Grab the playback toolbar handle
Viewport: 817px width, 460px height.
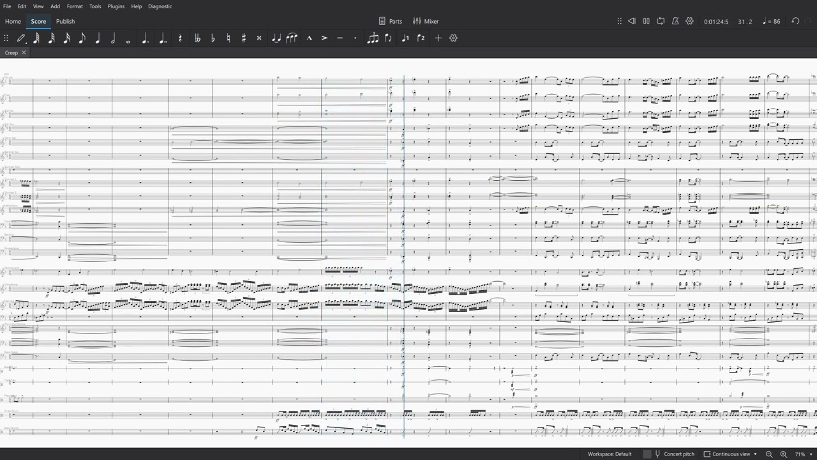point(619,21)
